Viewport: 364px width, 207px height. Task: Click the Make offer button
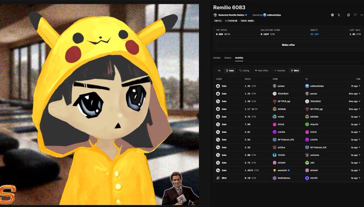pos(289,45)
